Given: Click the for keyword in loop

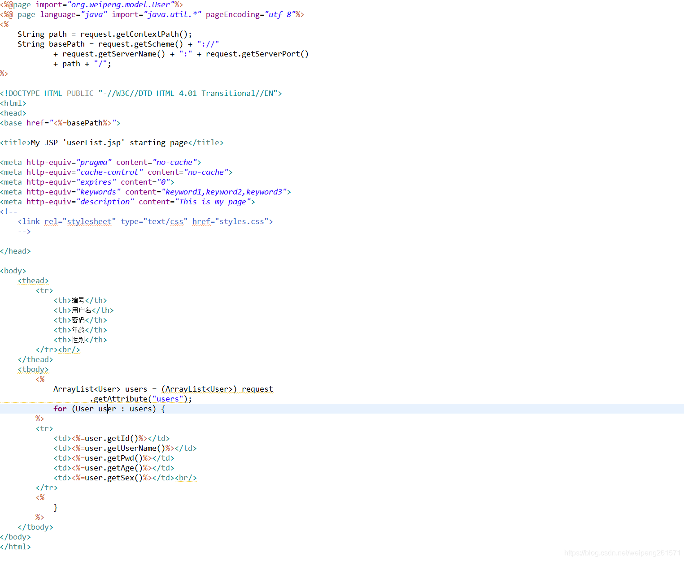Looking at the screenshot, I should click(x=60, y=409).
